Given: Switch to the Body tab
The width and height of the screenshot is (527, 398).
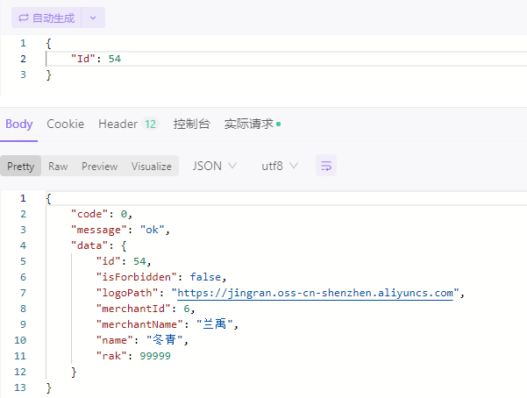Looking at the screenshot, I should point(18,124).
